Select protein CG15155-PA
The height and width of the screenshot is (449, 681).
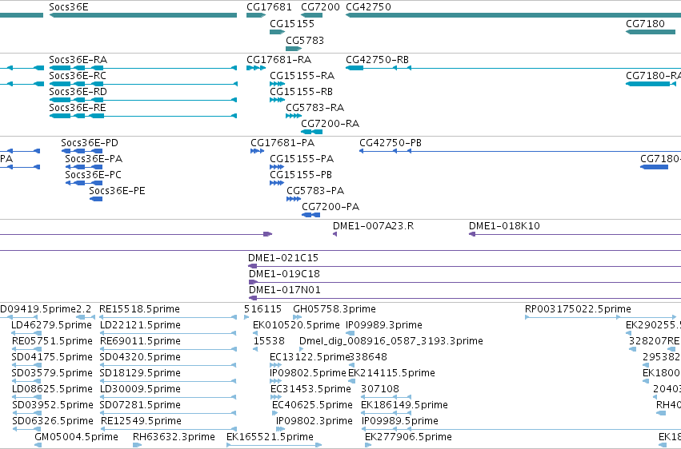pos(302,159)
